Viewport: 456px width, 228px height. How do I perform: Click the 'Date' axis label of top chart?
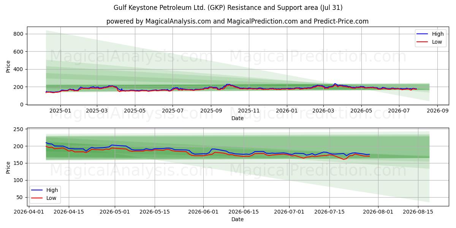coord(237,118)
